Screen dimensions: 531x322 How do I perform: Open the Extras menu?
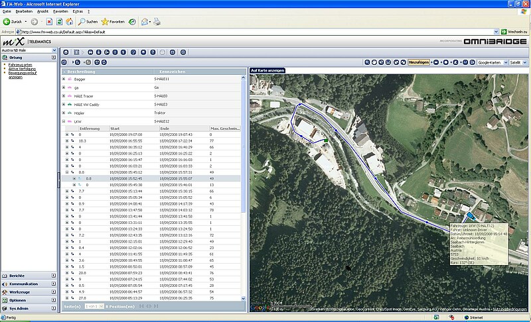[x=78, y=11]
